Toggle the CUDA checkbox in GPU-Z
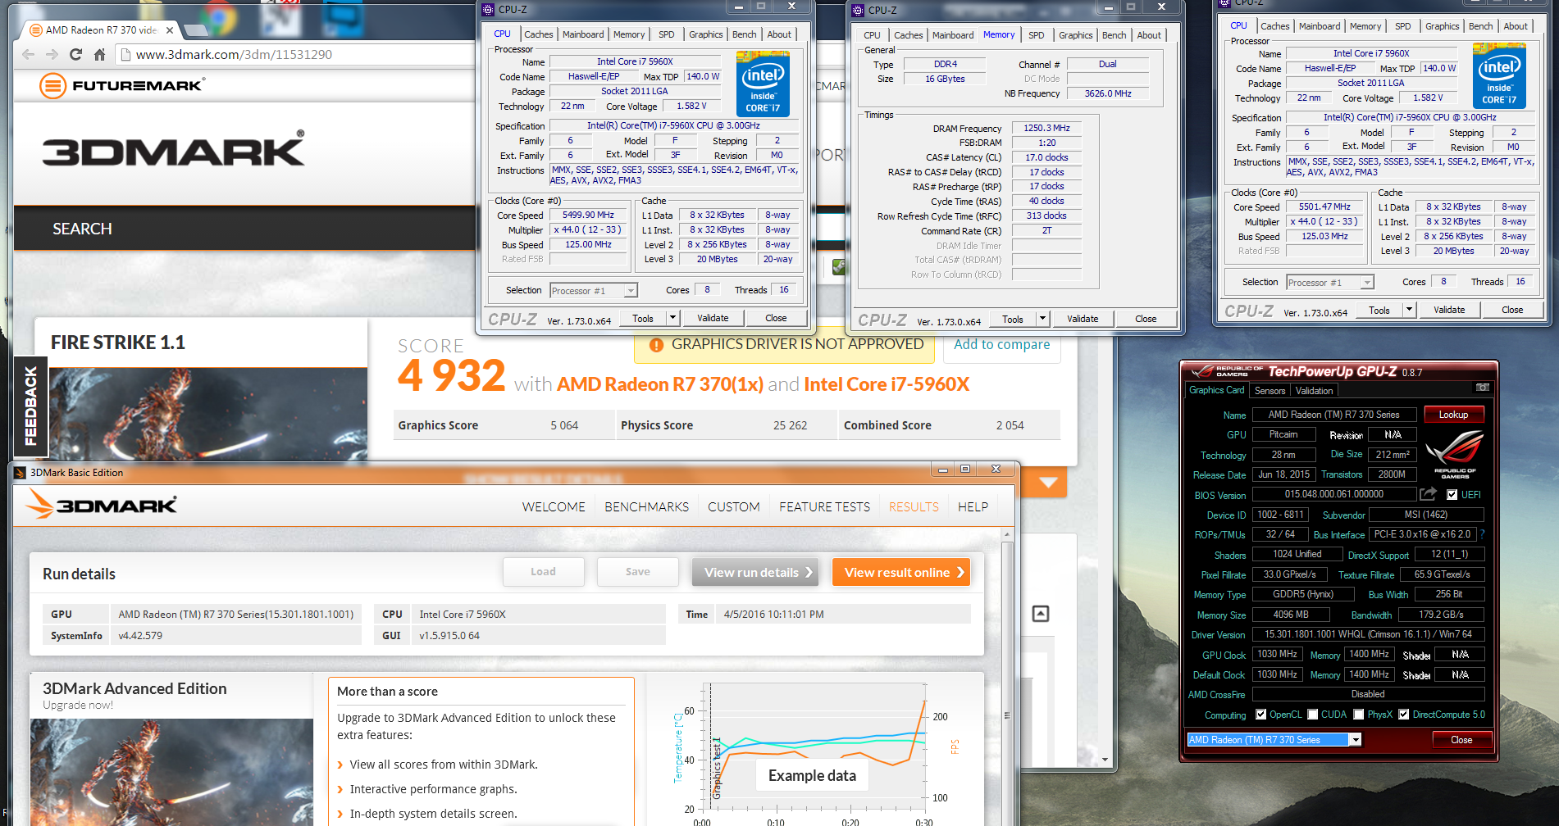The width and height of the screenshot is (1559, 826). tap(1313, 715)
